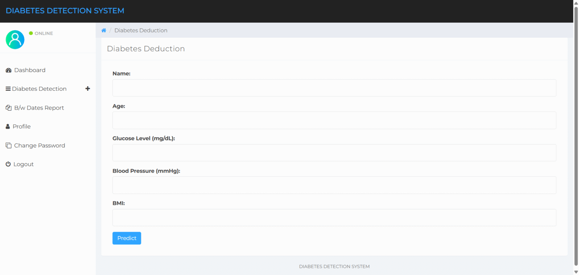The width and height of the screenshot is (579, 275).
Task: Click the Blood Pressure input box
Action: [x=334, y=185]
